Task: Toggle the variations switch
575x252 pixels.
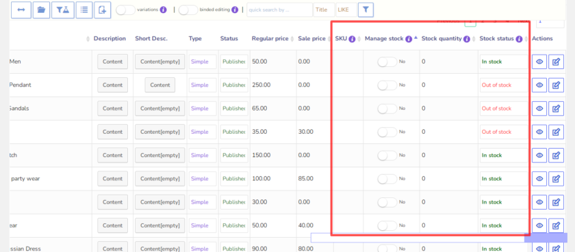Action: [125, 10]
